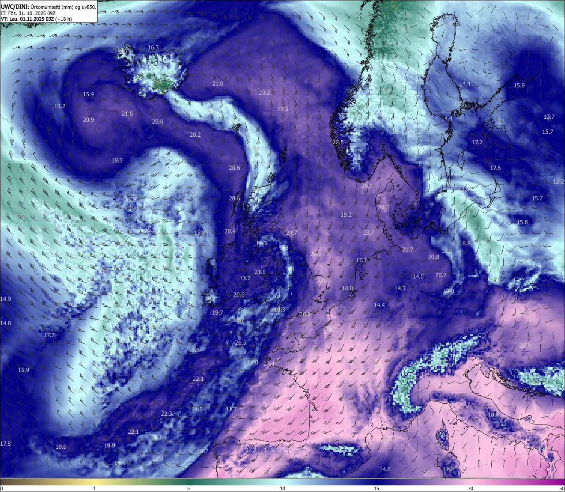The height and width of the screenshot is (492, 565).
Task: Click the 15.4 value west of Iceland
Action: tap(88, 94)
